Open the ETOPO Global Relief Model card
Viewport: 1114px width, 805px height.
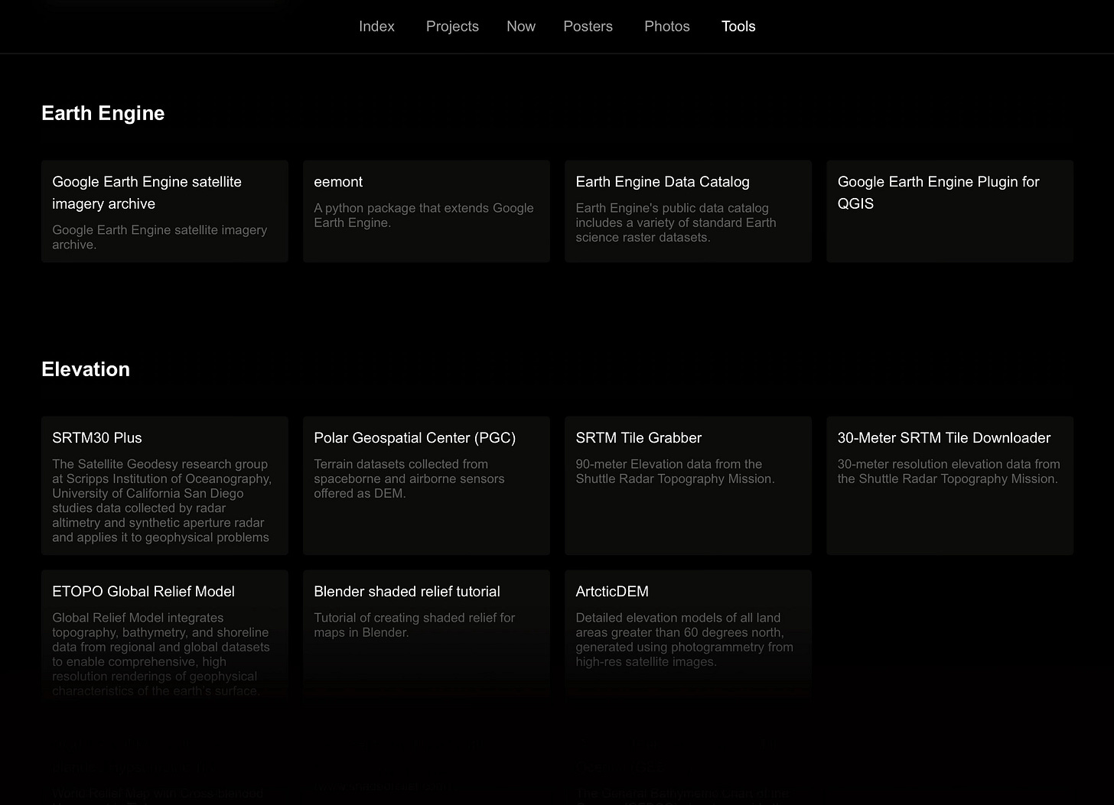point(164,635)
